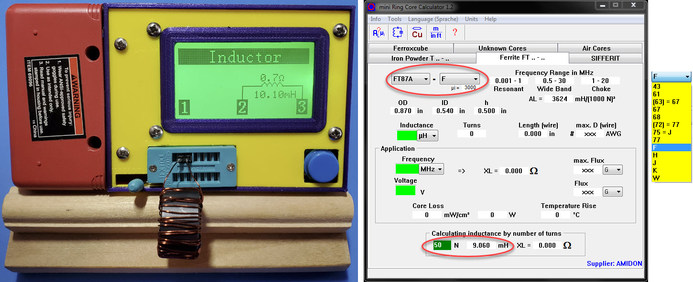Click the red question mark help icon
Viewport: 693px width, 282px height.
(x=455, y=32)
